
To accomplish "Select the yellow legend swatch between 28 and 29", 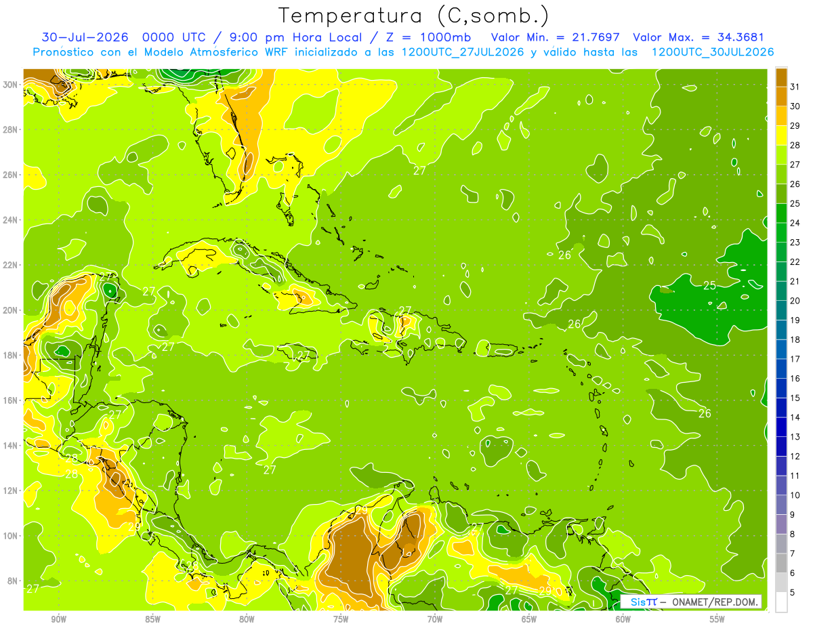I will (x=781, y=135).
